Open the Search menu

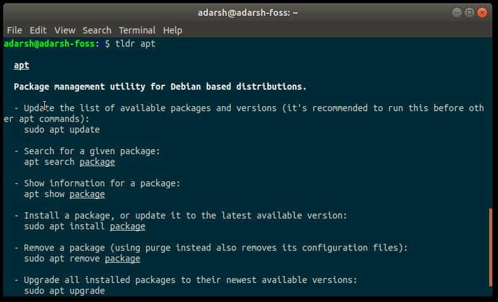pos(97,30)
